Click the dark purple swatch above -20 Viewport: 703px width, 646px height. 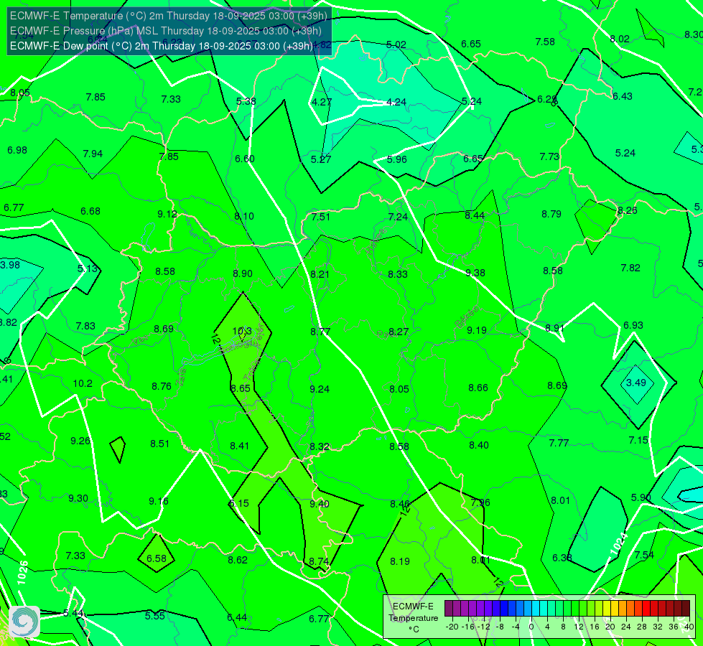(449, 609)
